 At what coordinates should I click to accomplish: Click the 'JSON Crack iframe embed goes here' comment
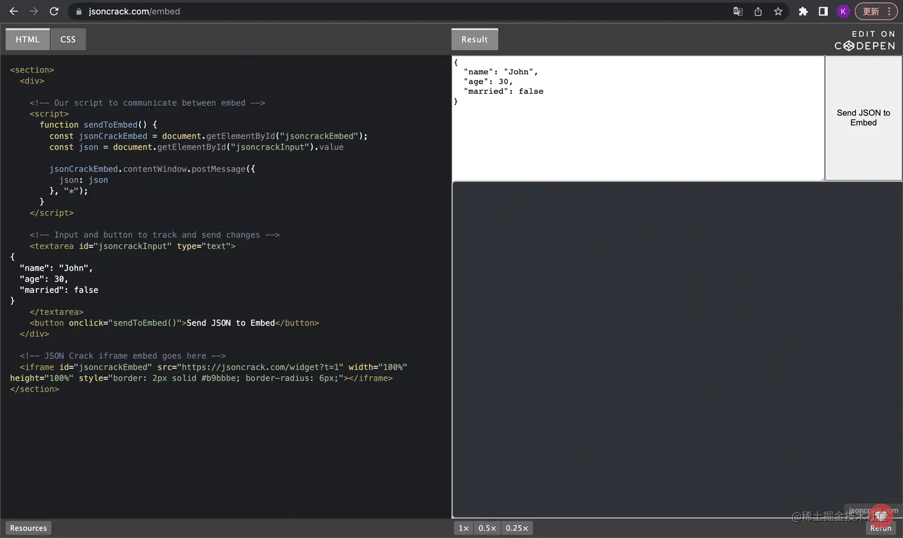point(123,356)
